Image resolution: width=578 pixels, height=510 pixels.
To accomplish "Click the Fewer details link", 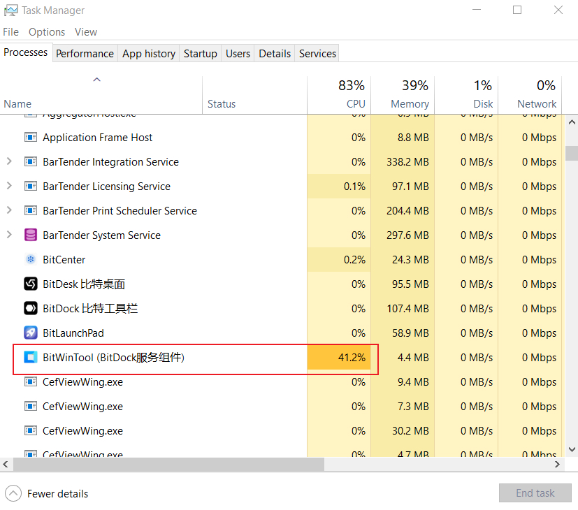I will point(57,494).
